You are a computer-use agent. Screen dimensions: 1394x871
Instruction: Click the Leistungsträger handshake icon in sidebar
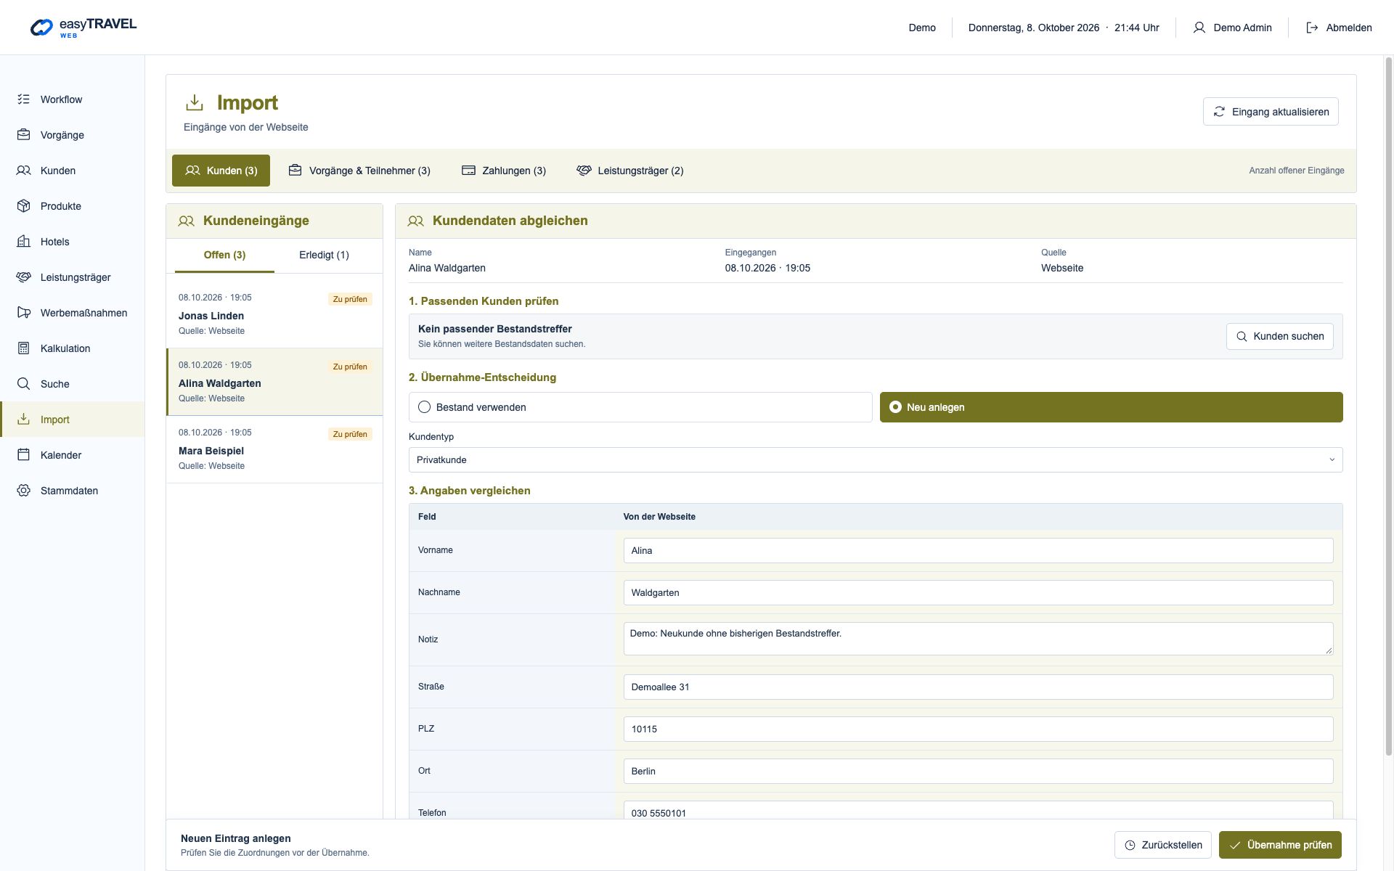24,277
